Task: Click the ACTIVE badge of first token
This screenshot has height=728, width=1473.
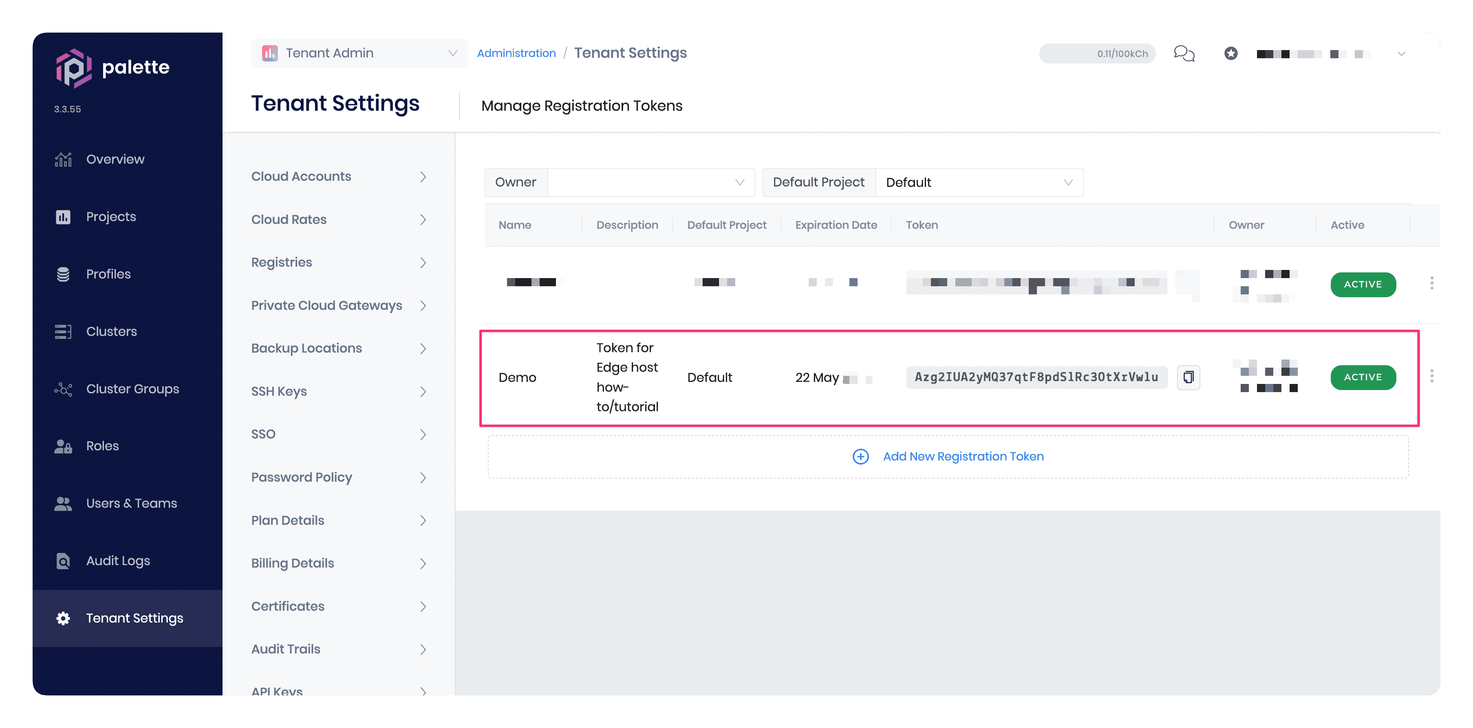Action: coord(1363,285)
